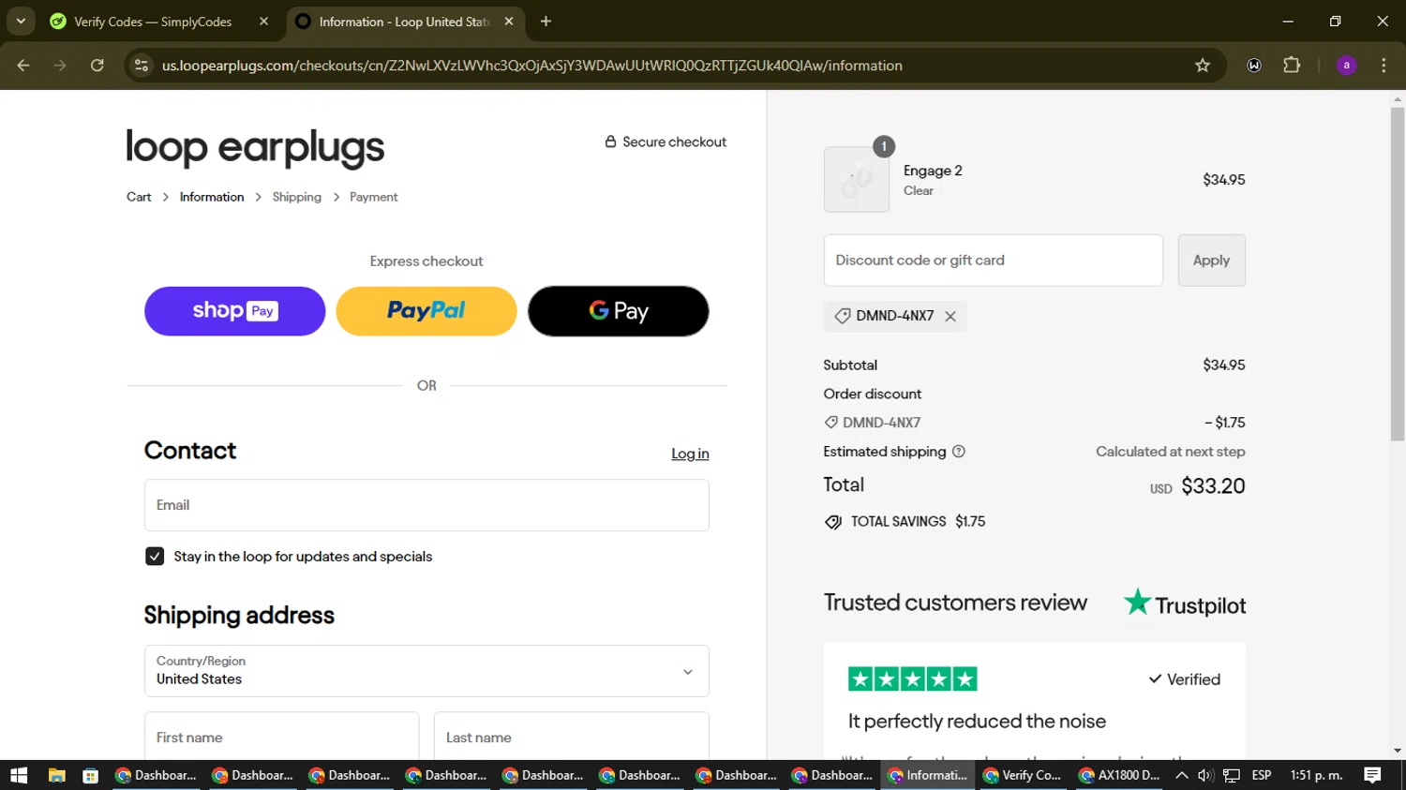Open the Trustpilot logo link
Image resolution: width=1406 pixels, height=790 pixels.
click(1185, 604)
